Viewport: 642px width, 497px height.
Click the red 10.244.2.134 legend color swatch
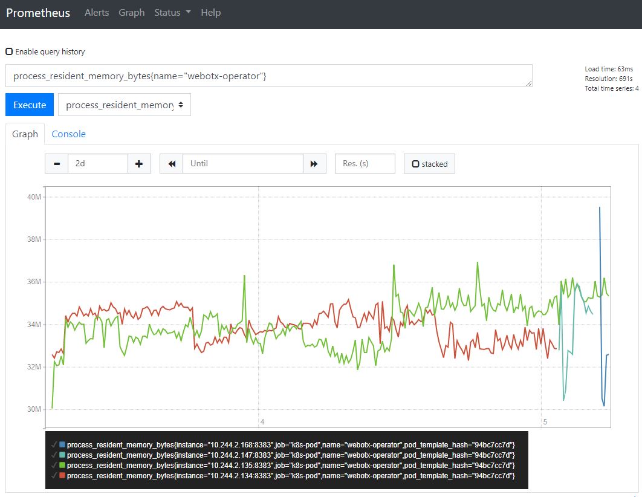click(x=62, y=476)
